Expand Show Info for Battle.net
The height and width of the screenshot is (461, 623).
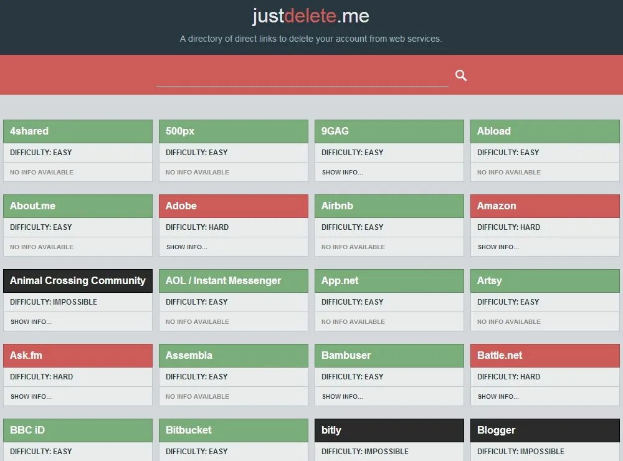[x=498, y=396]
